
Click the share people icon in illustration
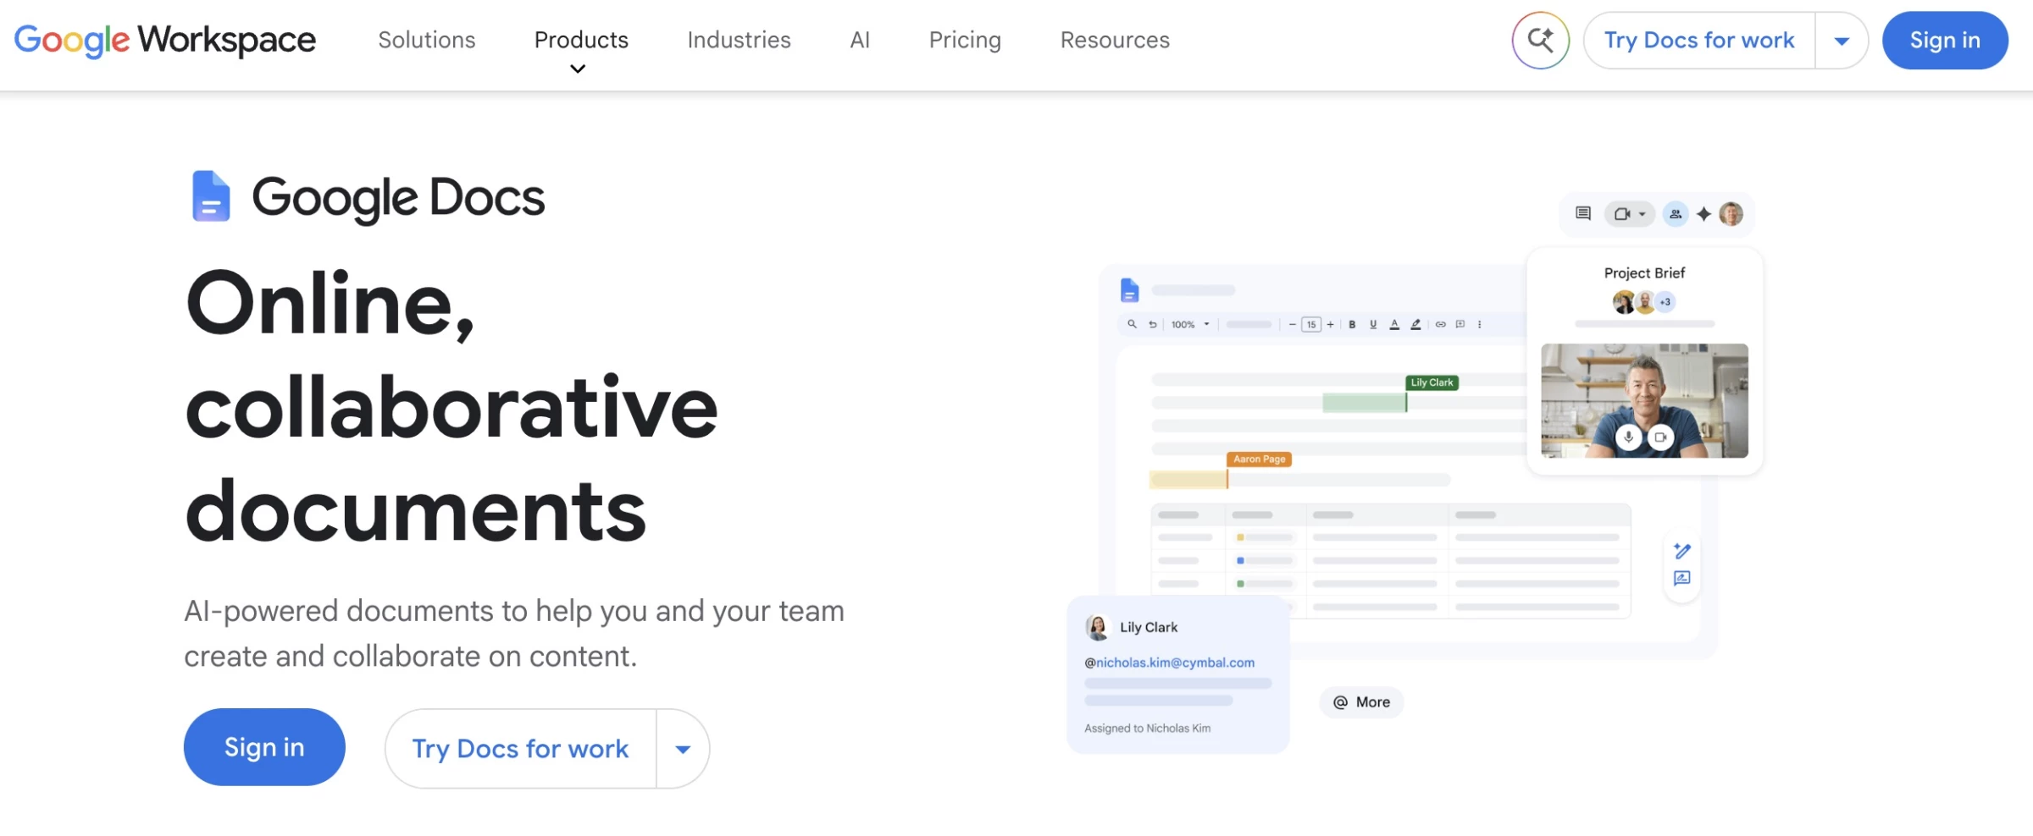[1675, 214]
